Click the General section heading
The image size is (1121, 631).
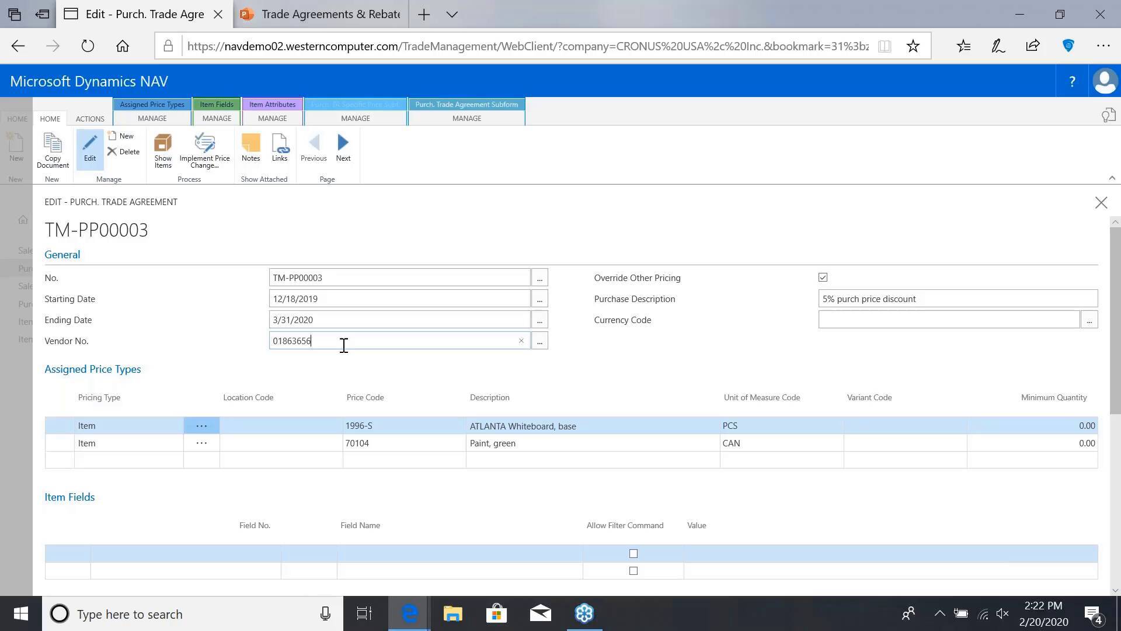62,255
